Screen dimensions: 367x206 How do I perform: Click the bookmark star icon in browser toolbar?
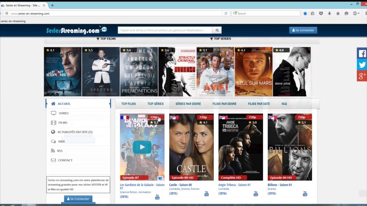pyautogui.click(x=305, y=13)
